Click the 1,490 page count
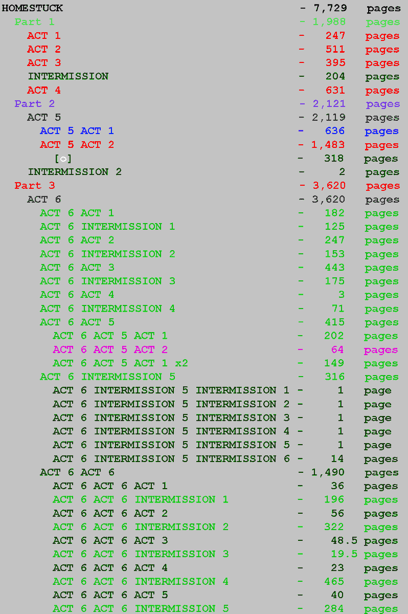The width and height of the screenshot is (408, 614). click(x=328, y=472)
